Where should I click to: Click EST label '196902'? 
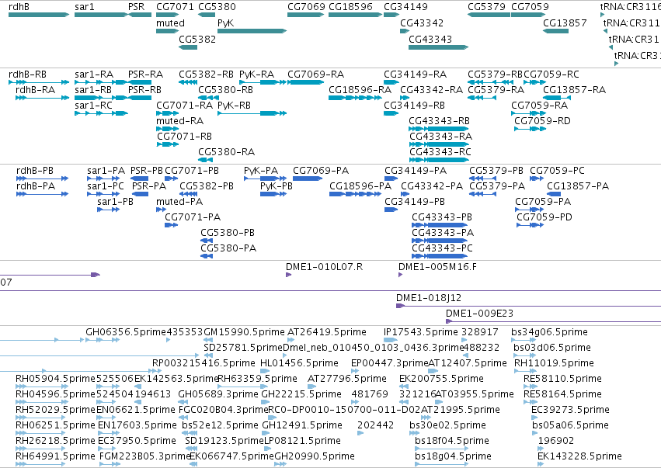point(556,441)
